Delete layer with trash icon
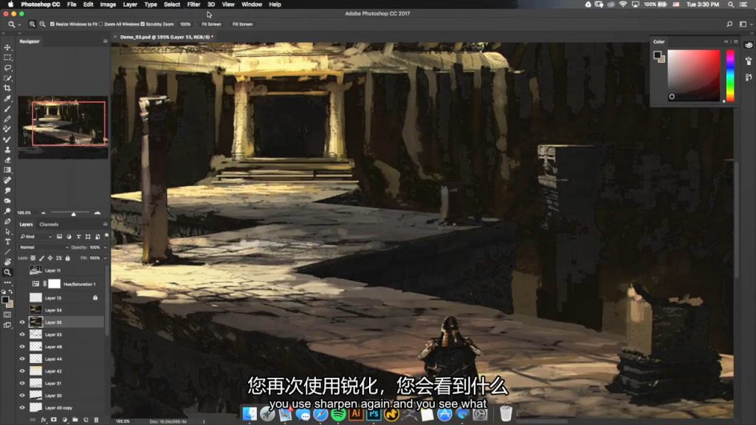Screen dimensions: 756x425 (97, 420)
